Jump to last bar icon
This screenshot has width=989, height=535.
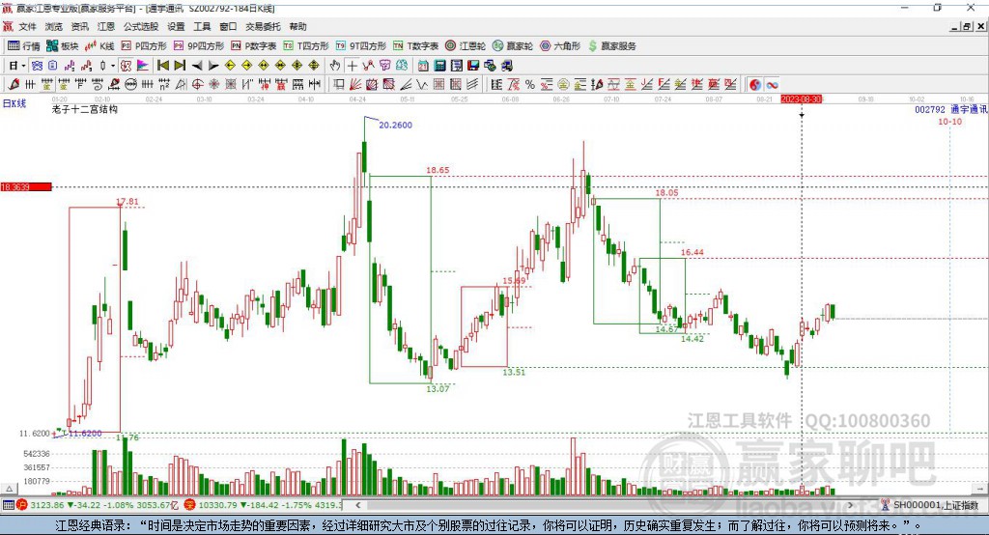180,66
